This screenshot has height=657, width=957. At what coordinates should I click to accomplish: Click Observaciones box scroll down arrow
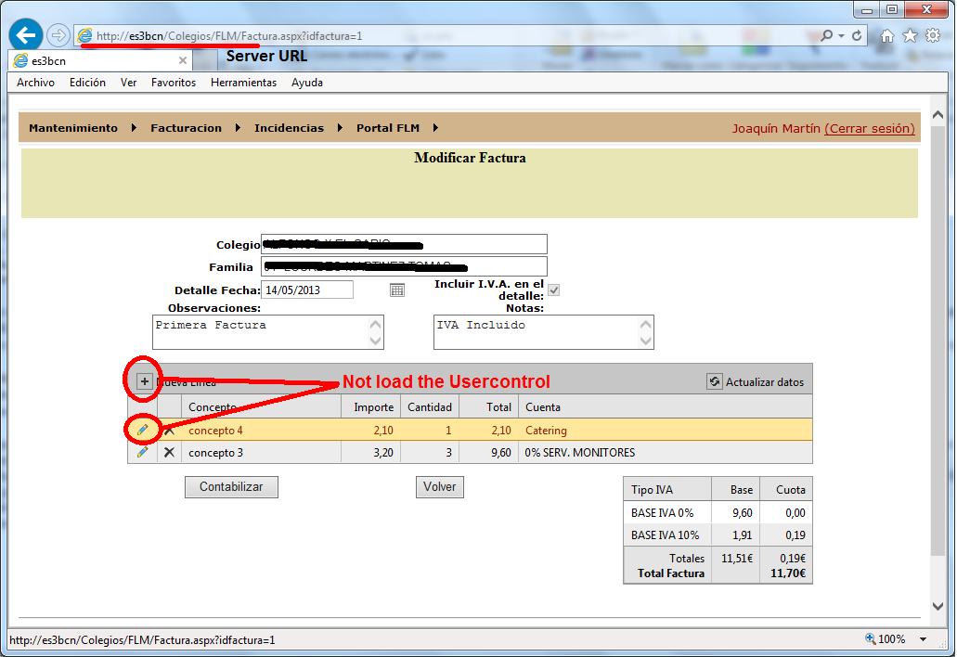[x=375, y=341]
